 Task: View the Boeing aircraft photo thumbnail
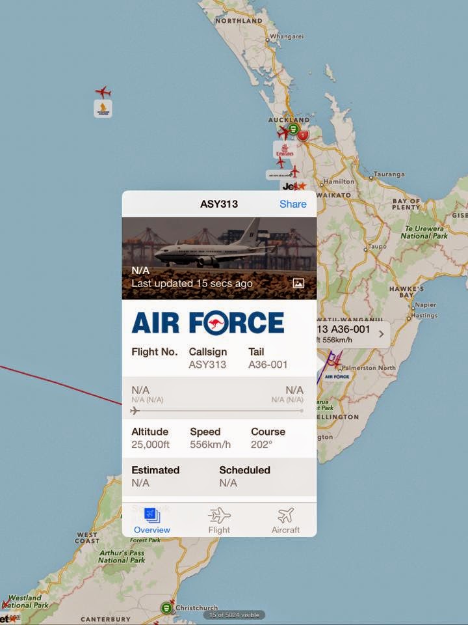(x=219, y=258)
